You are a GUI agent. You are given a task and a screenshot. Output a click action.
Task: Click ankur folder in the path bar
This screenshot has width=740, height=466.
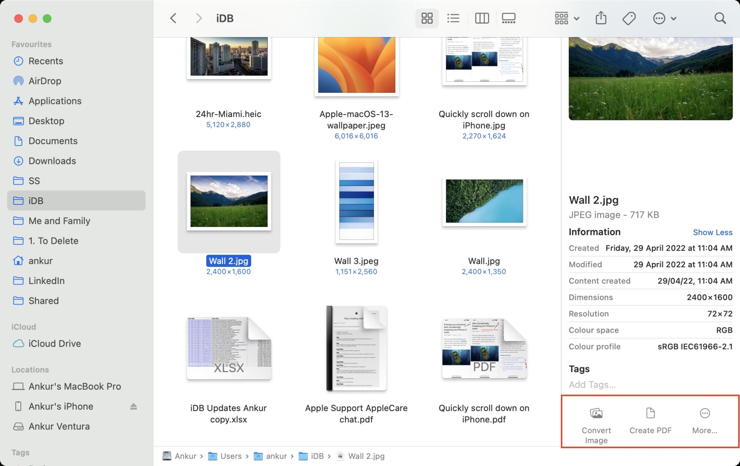(270, 456)
